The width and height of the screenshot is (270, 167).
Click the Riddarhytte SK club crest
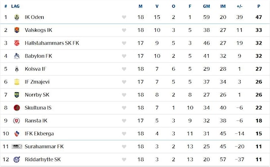17,159
